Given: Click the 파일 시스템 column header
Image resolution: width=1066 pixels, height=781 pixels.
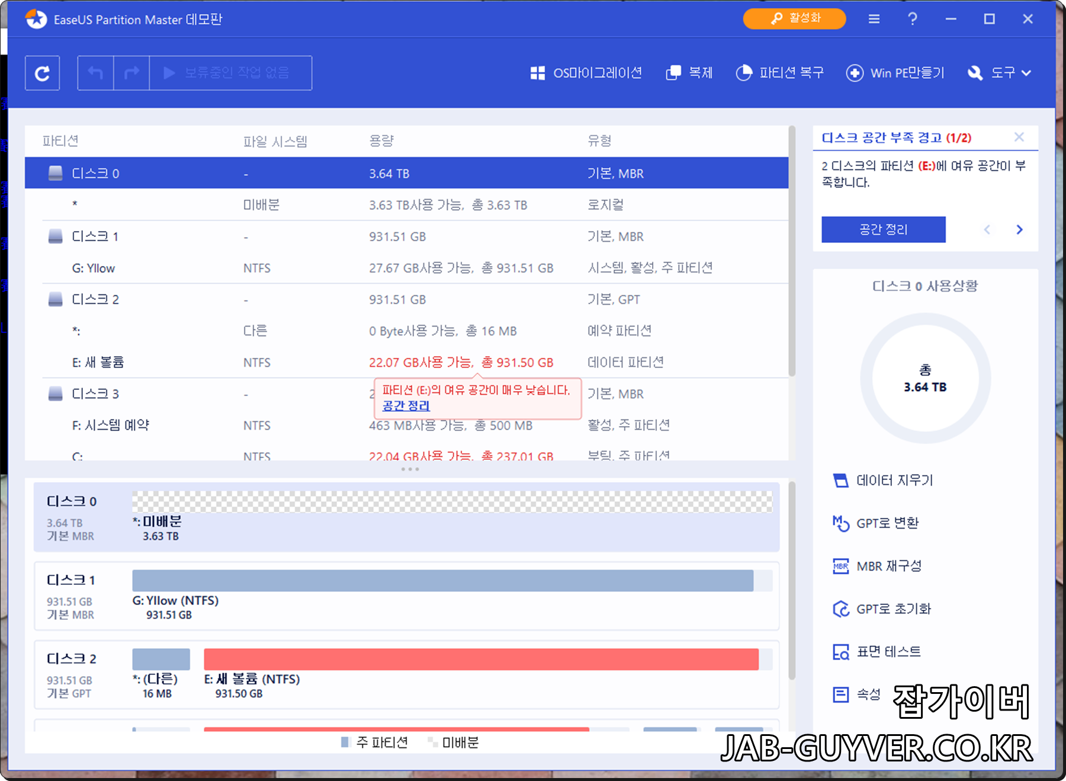Looking at the screenshot, I should [x=275, y=141].
